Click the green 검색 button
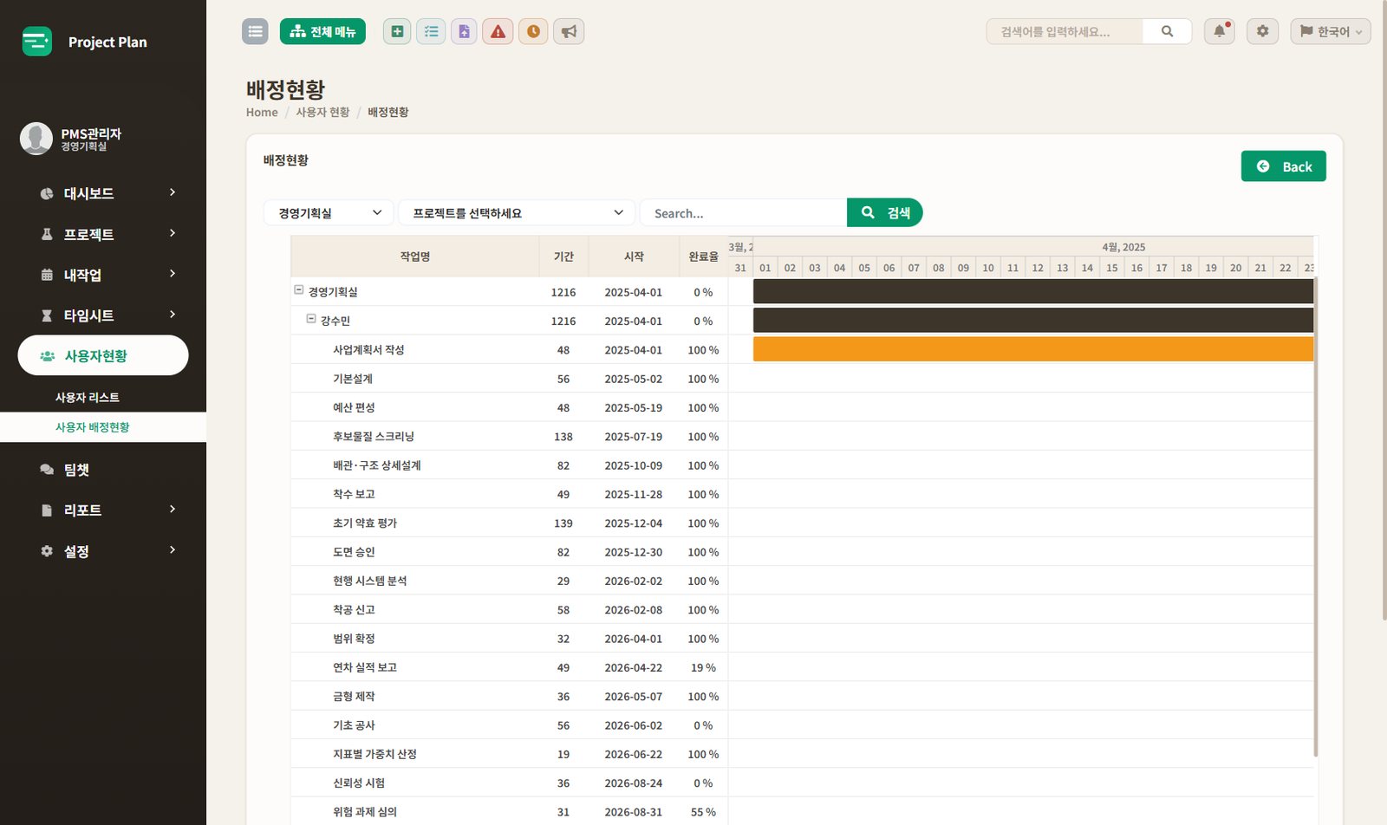 [x=884, y=212]
